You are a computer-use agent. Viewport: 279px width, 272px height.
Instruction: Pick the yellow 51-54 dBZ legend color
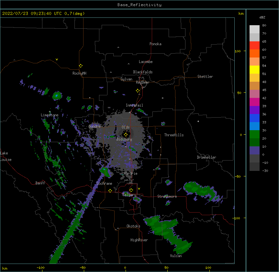coord(254,69)
